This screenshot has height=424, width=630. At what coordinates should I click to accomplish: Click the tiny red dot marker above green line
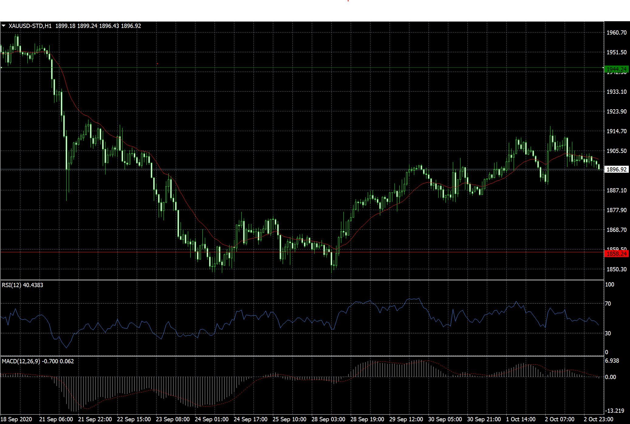click(x=157, y=64)
